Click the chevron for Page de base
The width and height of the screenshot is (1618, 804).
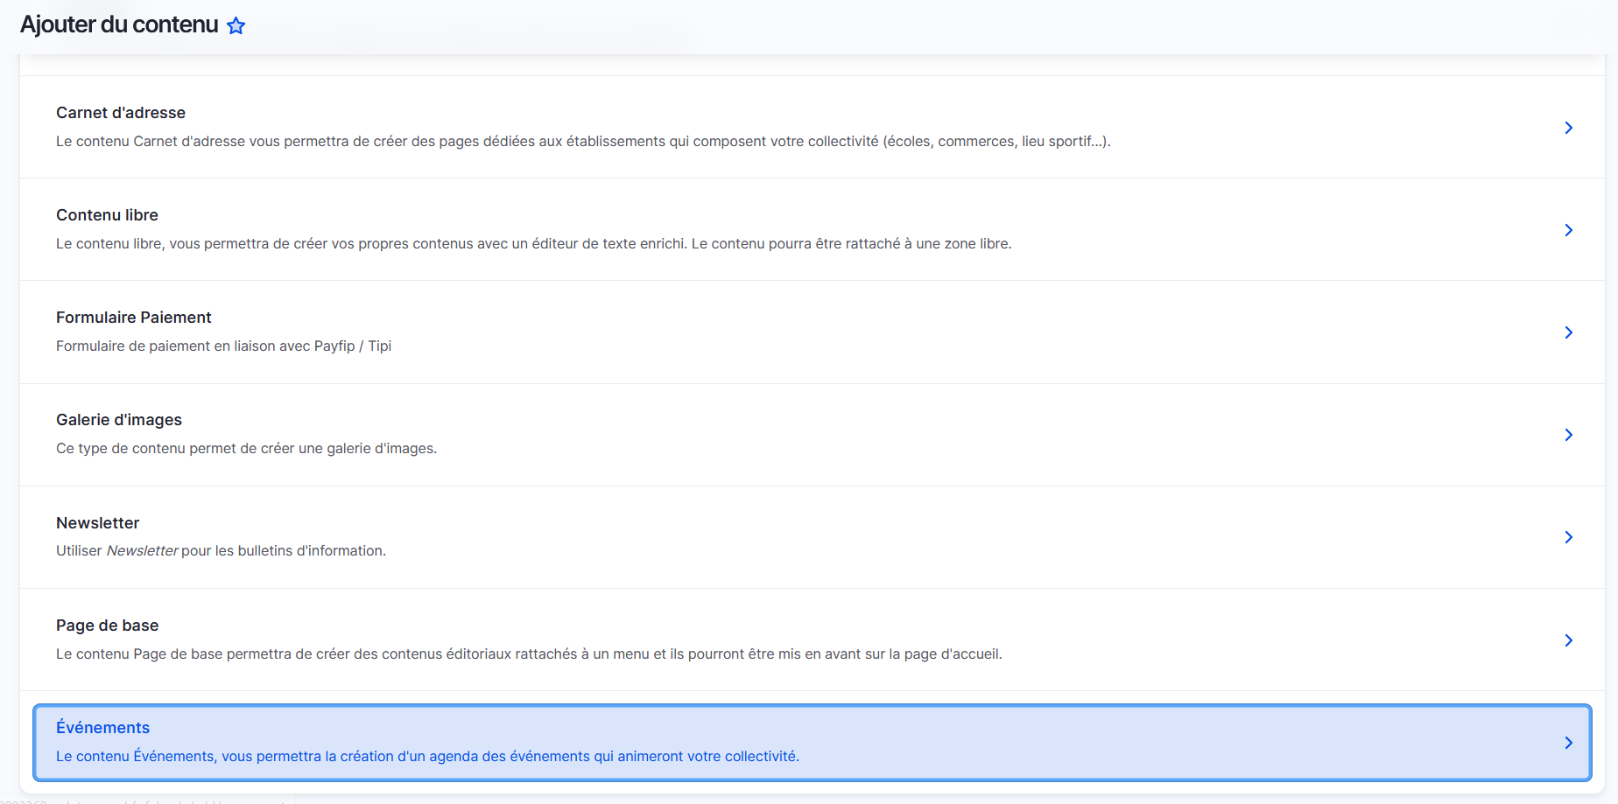(1568, 640)
